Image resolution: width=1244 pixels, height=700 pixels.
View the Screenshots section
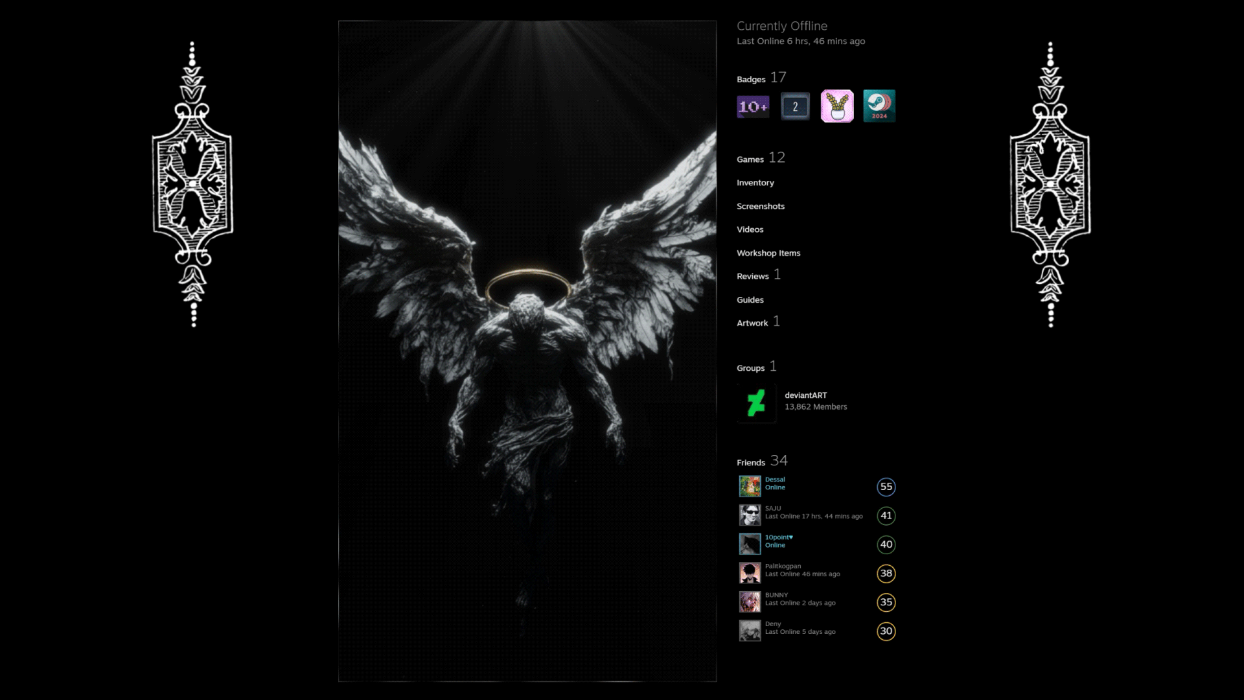pyautogui.click(x=760, y=206)
